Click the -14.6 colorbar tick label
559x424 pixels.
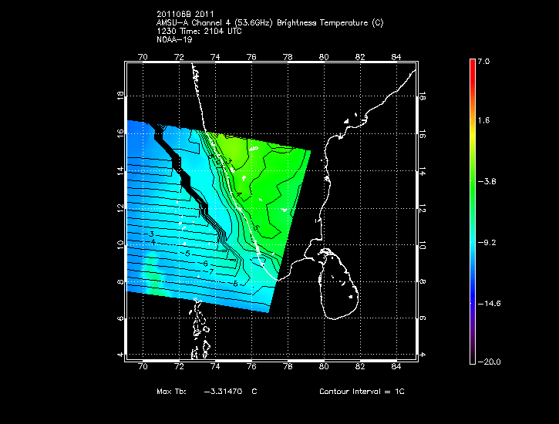489,304
